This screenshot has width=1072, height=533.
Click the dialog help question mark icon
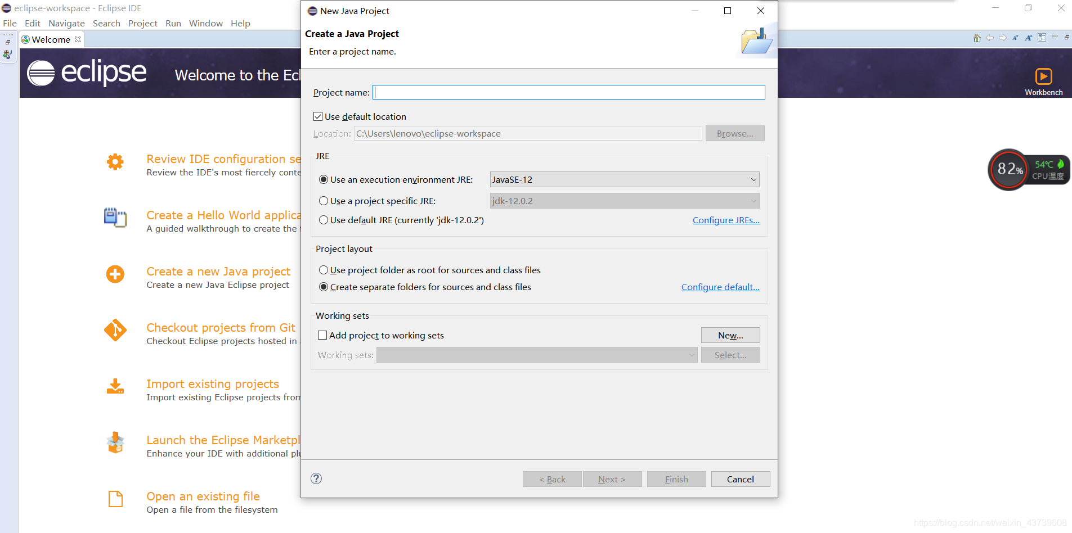pyautogui.click(x=316, y=478)
